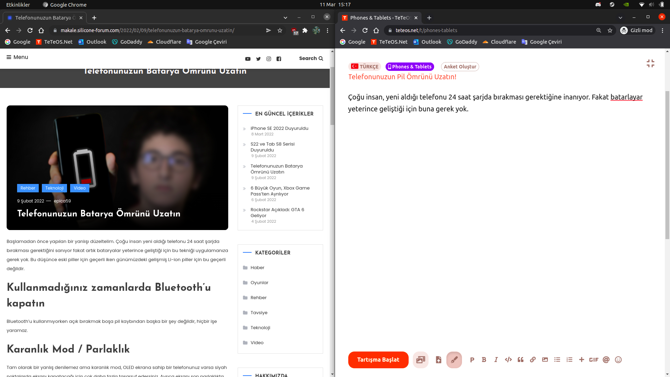Click the P paragraph icon in editor

472,360
